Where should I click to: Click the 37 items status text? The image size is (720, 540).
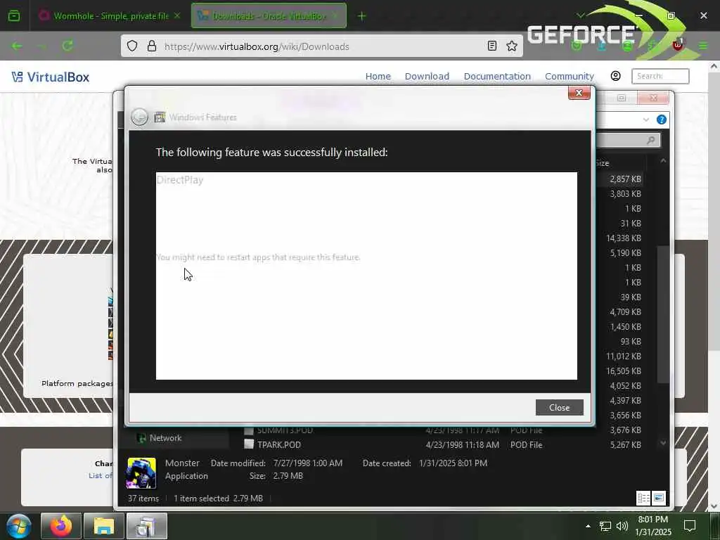[x=143, y=499]
